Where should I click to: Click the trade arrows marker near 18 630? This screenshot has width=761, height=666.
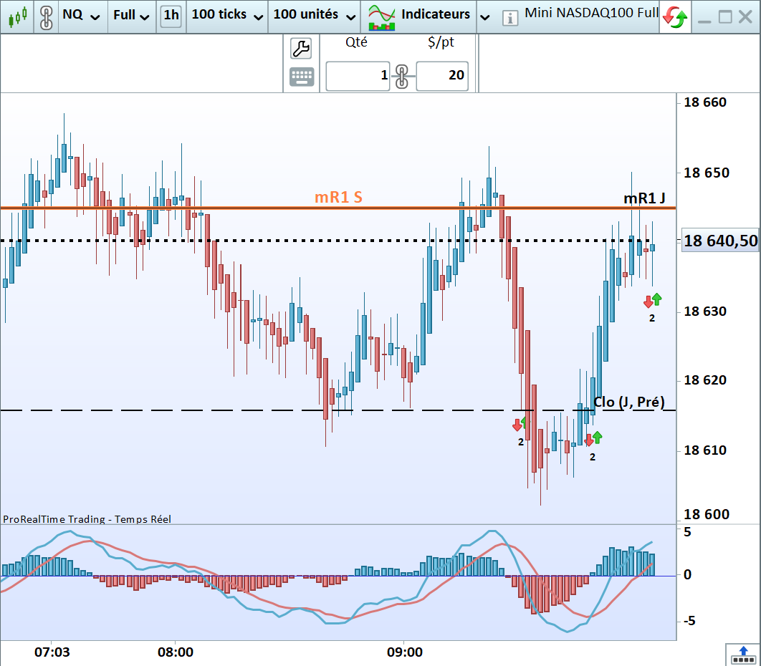point(652,301)
